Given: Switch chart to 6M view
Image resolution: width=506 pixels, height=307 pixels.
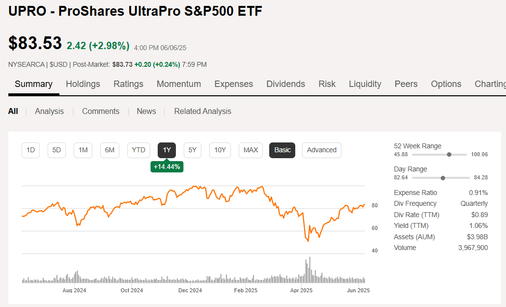Looking at the screenshot, I should coord(110,150).
